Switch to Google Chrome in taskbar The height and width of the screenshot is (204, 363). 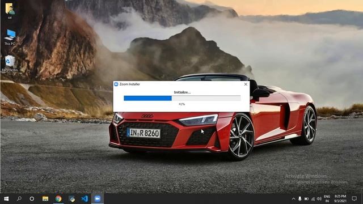click(x=58, y=199)
